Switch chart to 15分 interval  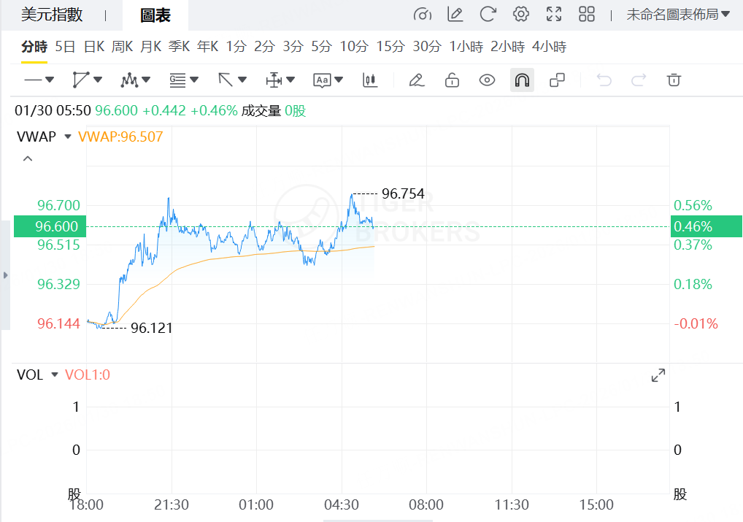pos(390,47)
